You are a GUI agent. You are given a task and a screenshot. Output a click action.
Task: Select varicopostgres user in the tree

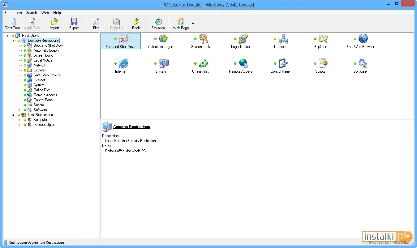44,125
